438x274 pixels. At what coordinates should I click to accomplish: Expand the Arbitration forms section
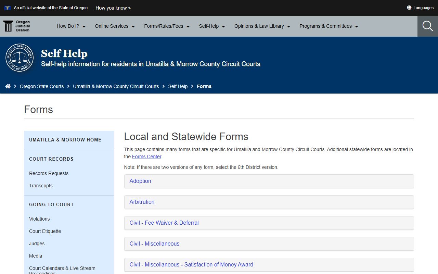pos(269,202)
